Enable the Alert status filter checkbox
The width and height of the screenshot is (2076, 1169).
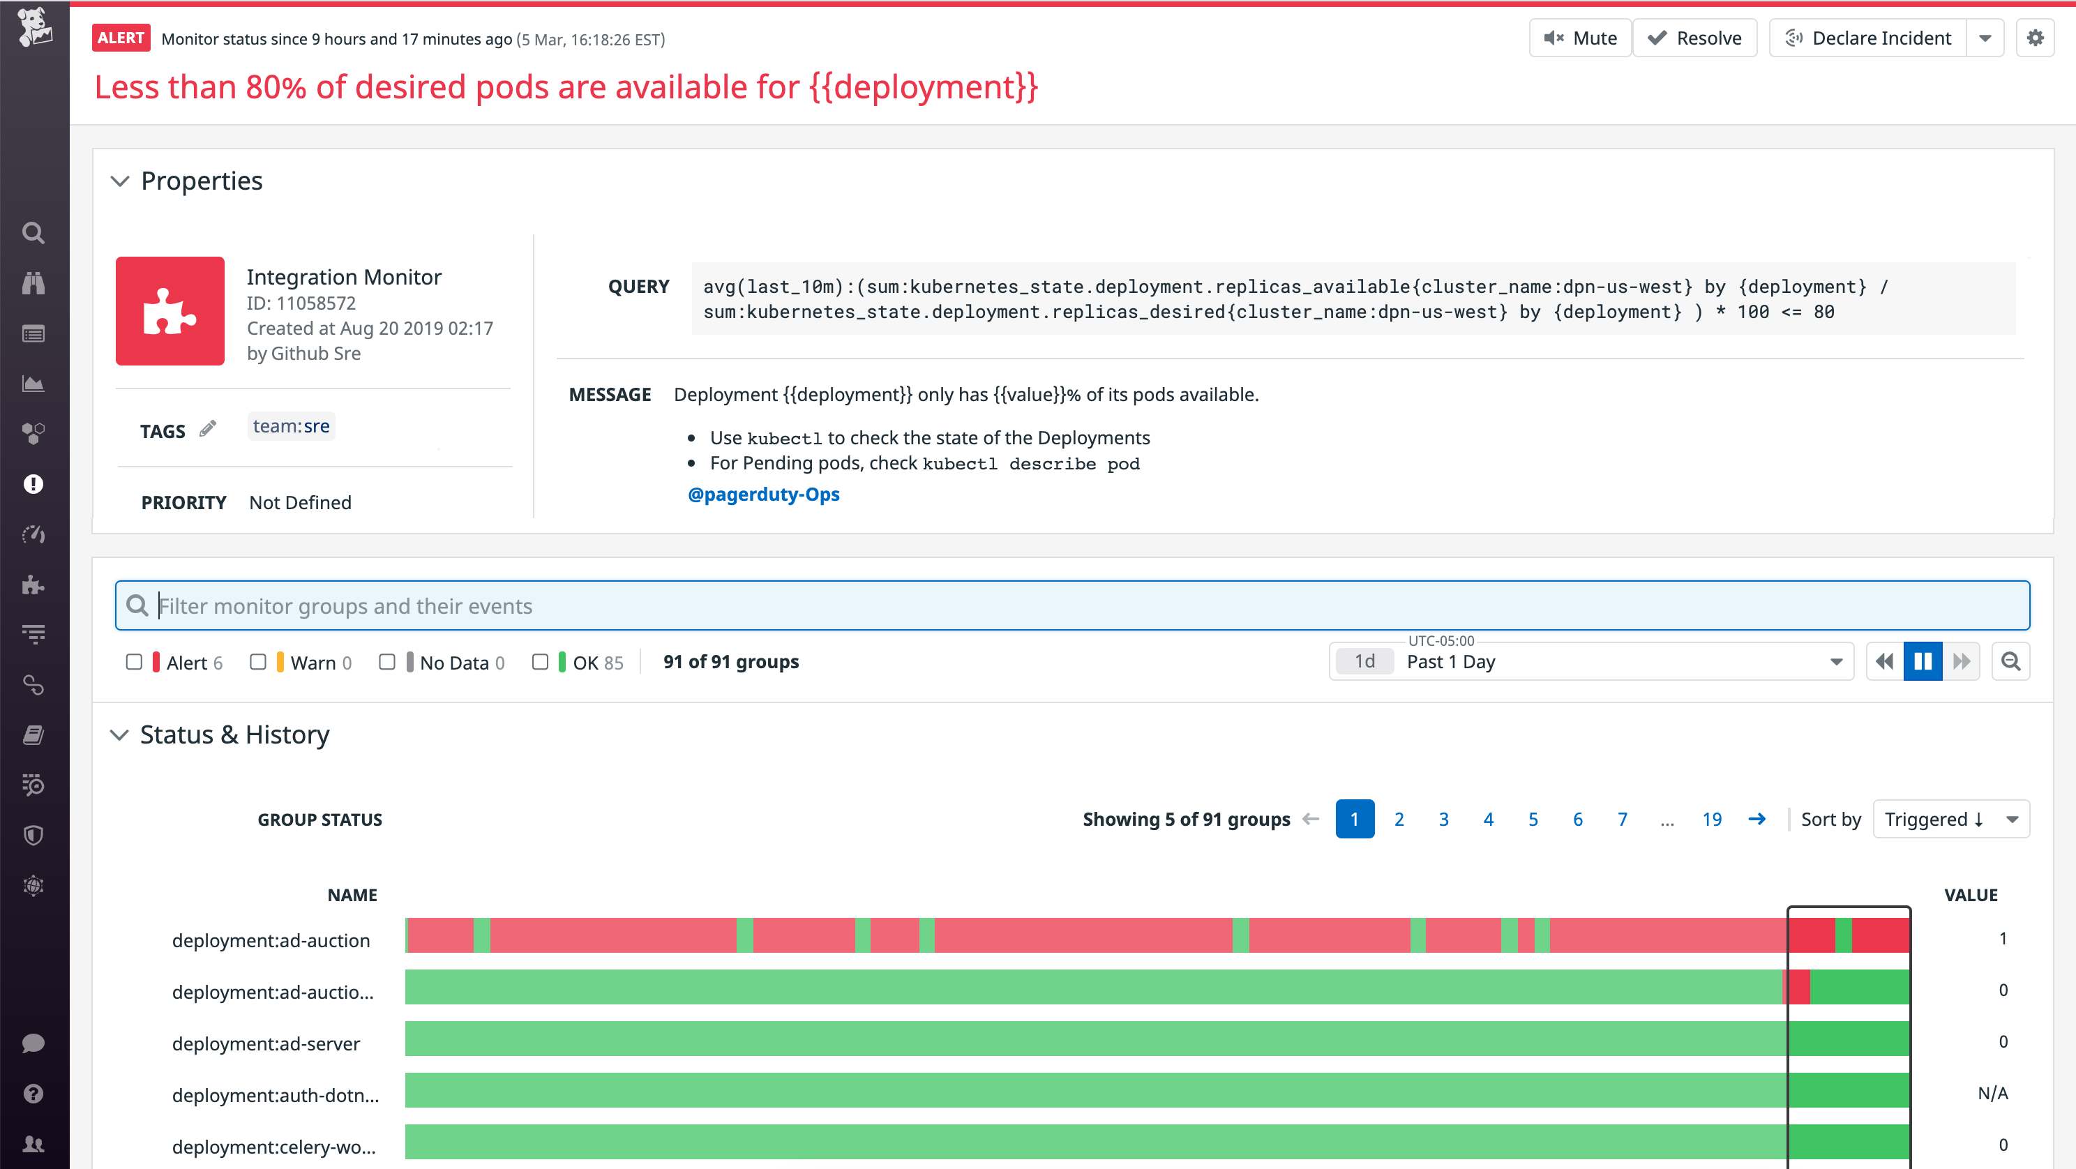(134, 661)
